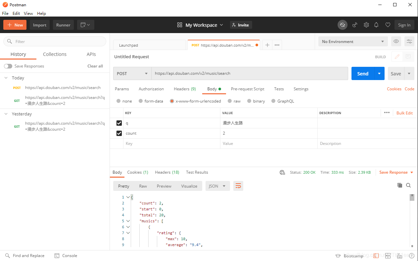Open the Runner
Viewport: 418px width, 261px height.
[63, 25]
